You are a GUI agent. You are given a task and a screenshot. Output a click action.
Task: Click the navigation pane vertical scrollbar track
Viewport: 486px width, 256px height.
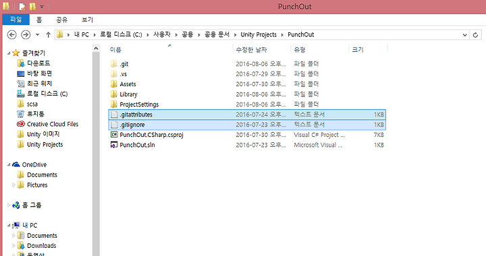point(96,154)
